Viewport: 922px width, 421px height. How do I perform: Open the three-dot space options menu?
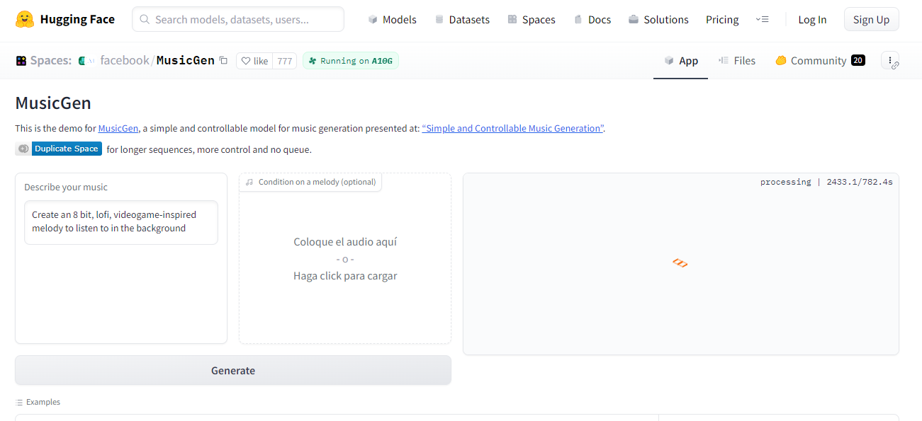(x=890, y=61)
